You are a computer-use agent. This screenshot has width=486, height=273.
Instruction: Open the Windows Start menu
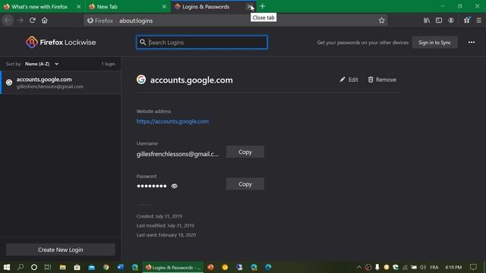tap(7, 267)
